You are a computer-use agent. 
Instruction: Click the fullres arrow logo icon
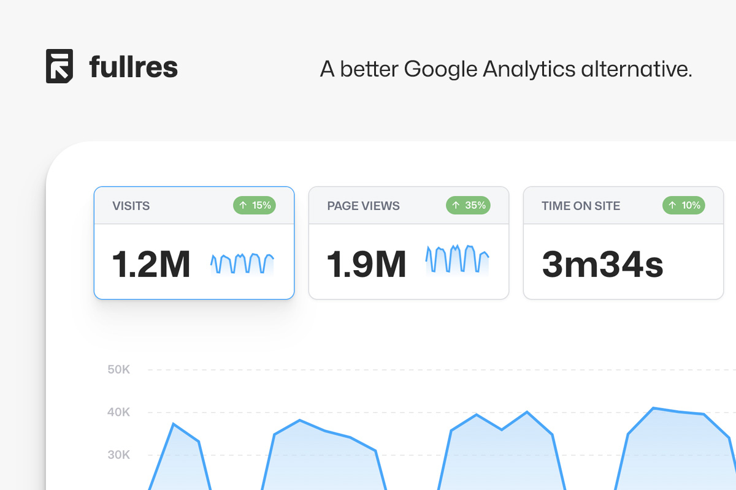[x=58, y=66]
